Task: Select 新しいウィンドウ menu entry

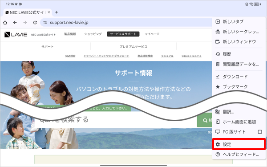Action: (239, 41)
